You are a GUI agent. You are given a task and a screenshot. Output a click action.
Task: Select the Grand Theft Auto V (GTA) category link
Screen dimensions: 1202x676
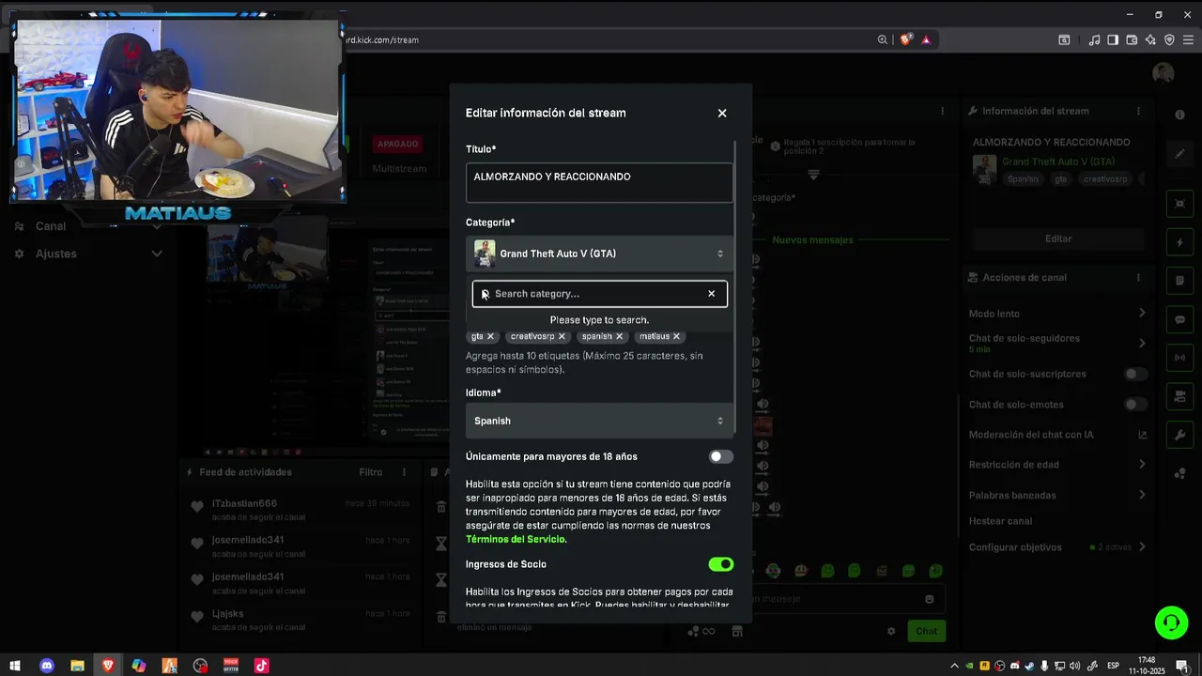click(x=1058, y=162)
